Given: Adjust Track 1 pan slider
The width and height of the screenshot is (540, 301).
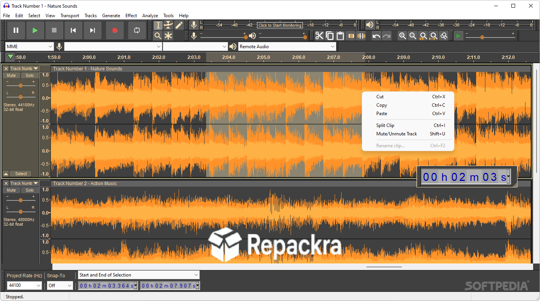Looking at the screenshot, I should tap(21, 97).
